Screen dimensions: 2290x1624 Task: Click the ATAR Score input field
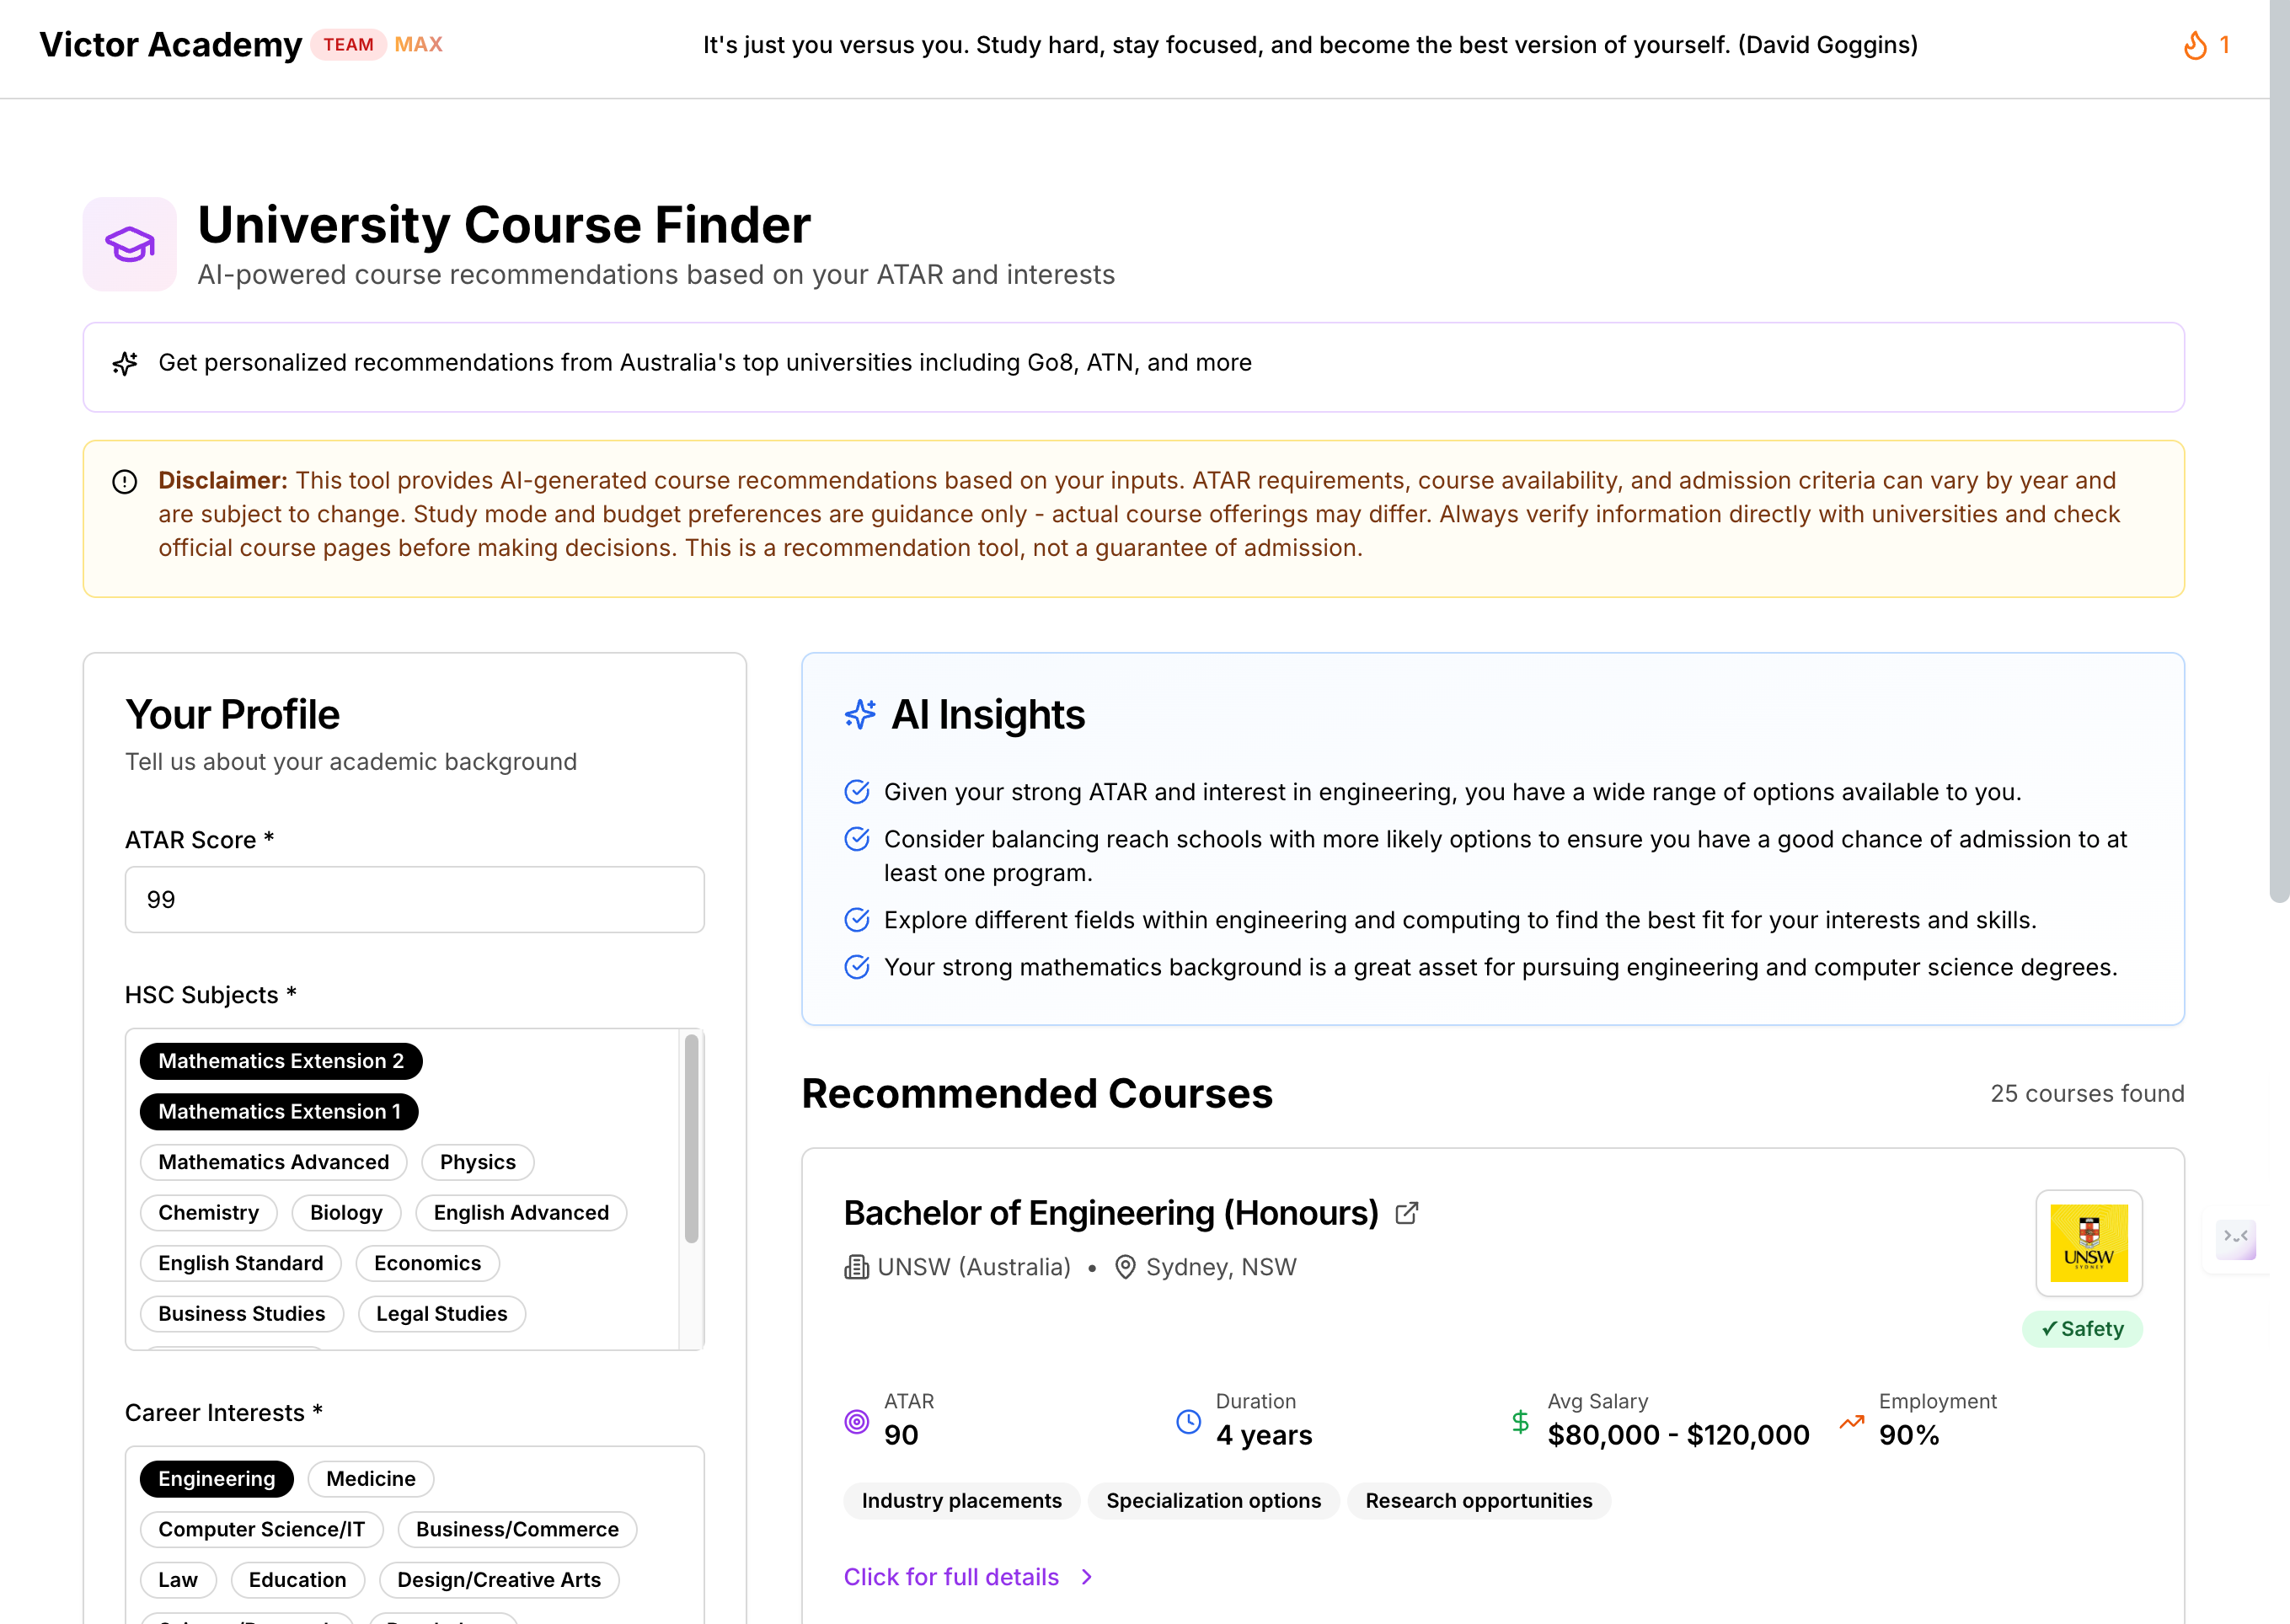[x=415, y=900]
